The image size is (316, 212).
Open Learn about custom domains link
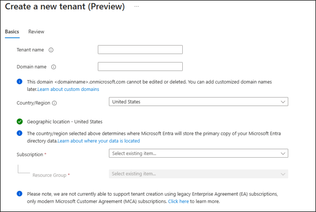(x=68, y=89)
